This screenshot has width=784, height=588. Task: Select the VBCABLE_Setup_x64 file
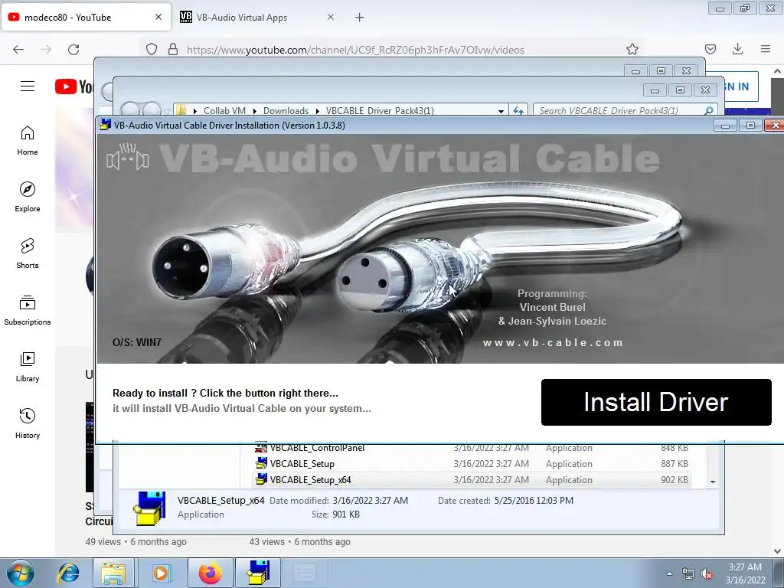(x=311, y=479)
